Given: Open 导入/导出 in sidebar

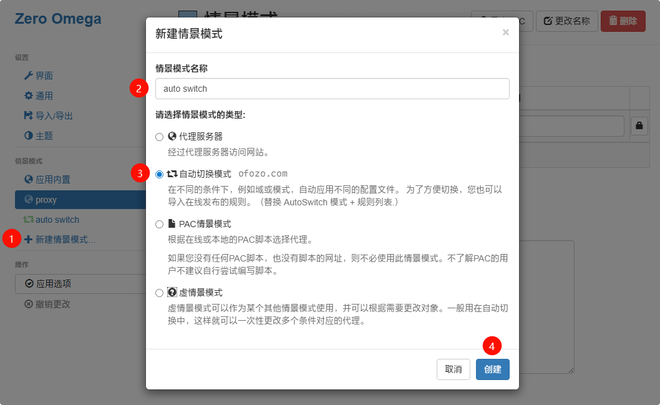Looking at the screenshot, I should click(54, 116).
